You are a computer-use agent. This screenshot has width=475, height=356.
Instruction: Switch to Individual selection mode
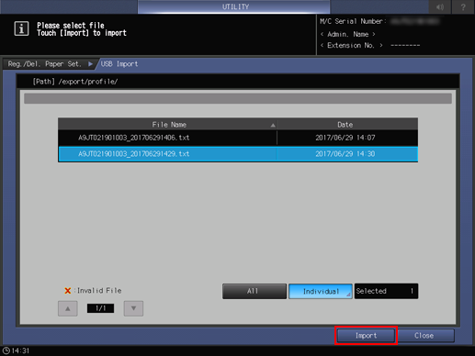(321, 291)
